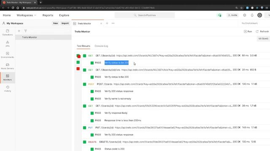Run the monitor with Run button
Screen dimensions: 270x151
click(x=248, y=31)
